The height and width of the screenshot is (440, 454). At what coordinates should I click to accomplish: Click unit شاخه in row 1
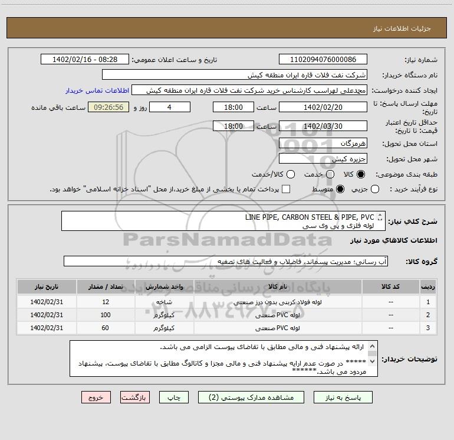(164, 302)
